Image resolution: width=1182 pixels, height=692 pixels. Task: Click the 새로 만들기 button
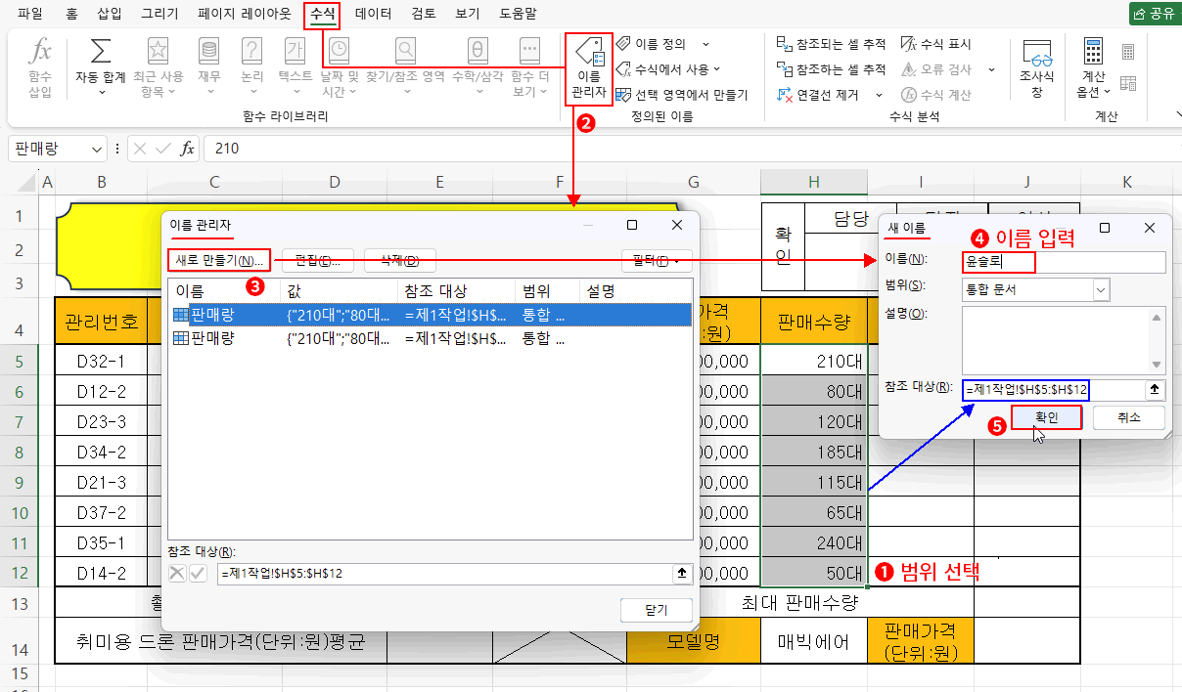(217, 260)
